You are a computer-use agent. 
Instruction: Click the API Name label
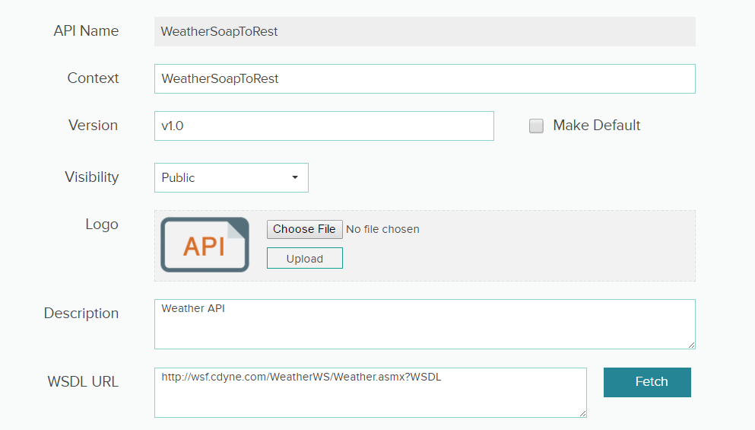(86, 31)
